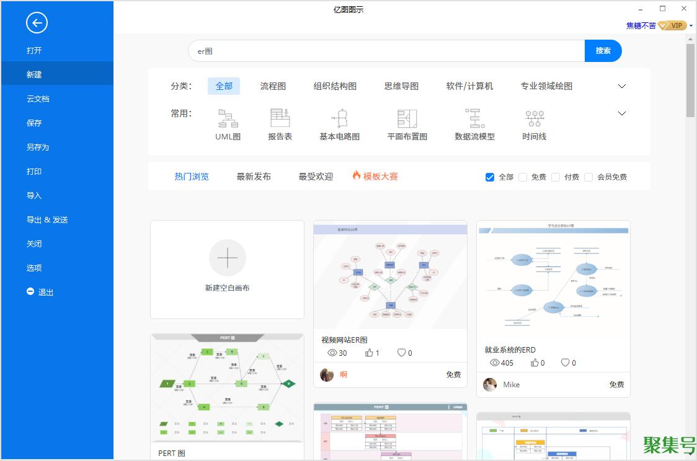Click the search field containing er图
The height and width of the screenshot is (461, 697).
coord(384,51)
